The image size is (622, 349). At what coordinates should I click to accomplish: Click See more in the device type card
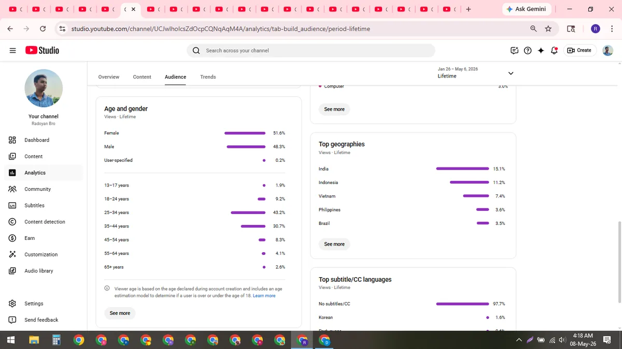(334, 109)
